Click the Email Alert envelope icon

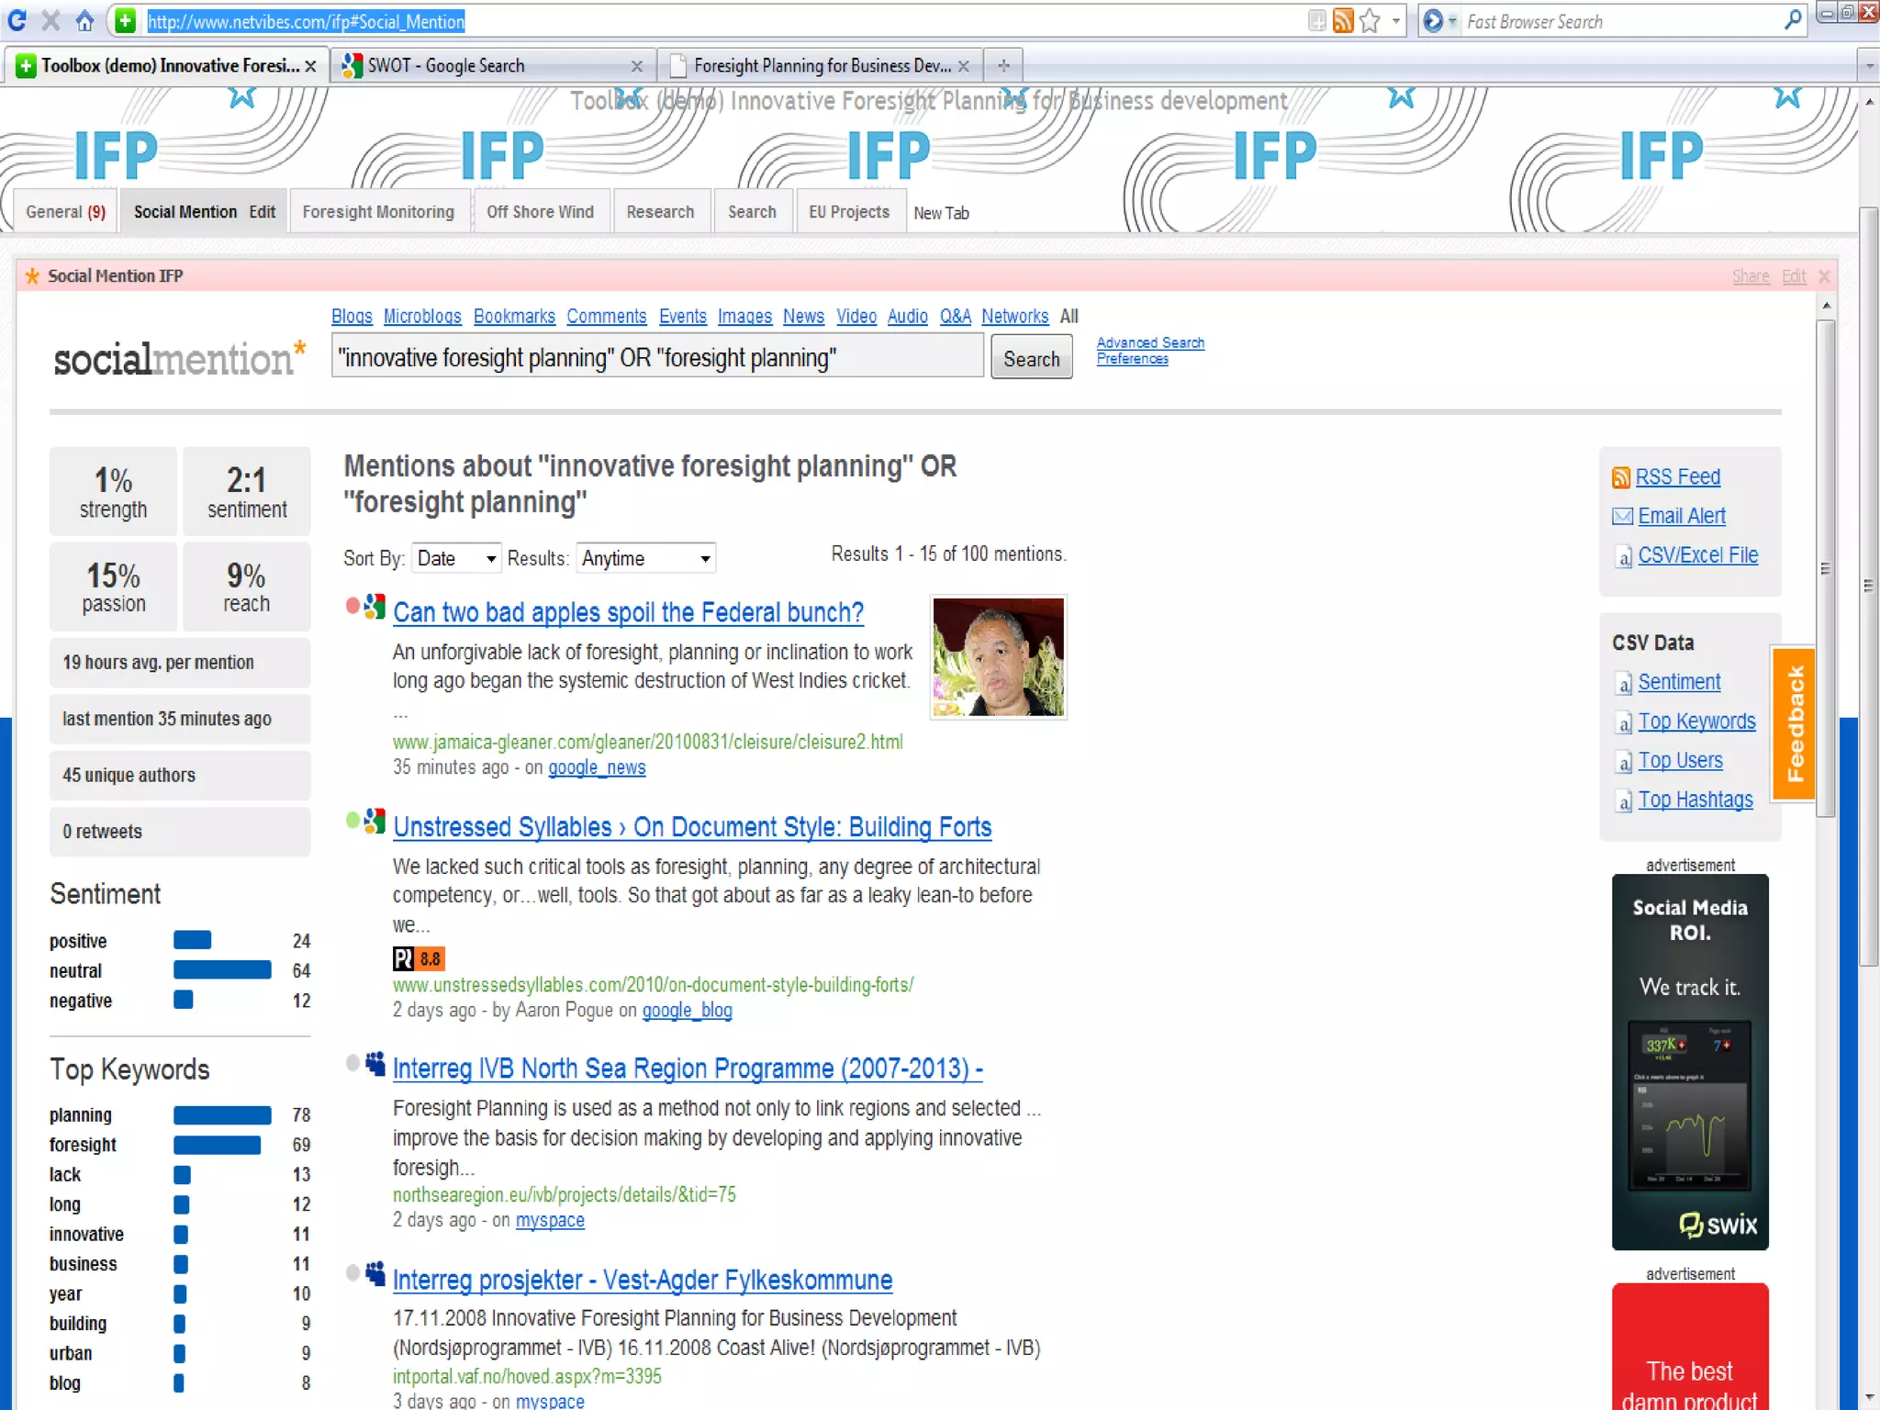click(1622, 516)
